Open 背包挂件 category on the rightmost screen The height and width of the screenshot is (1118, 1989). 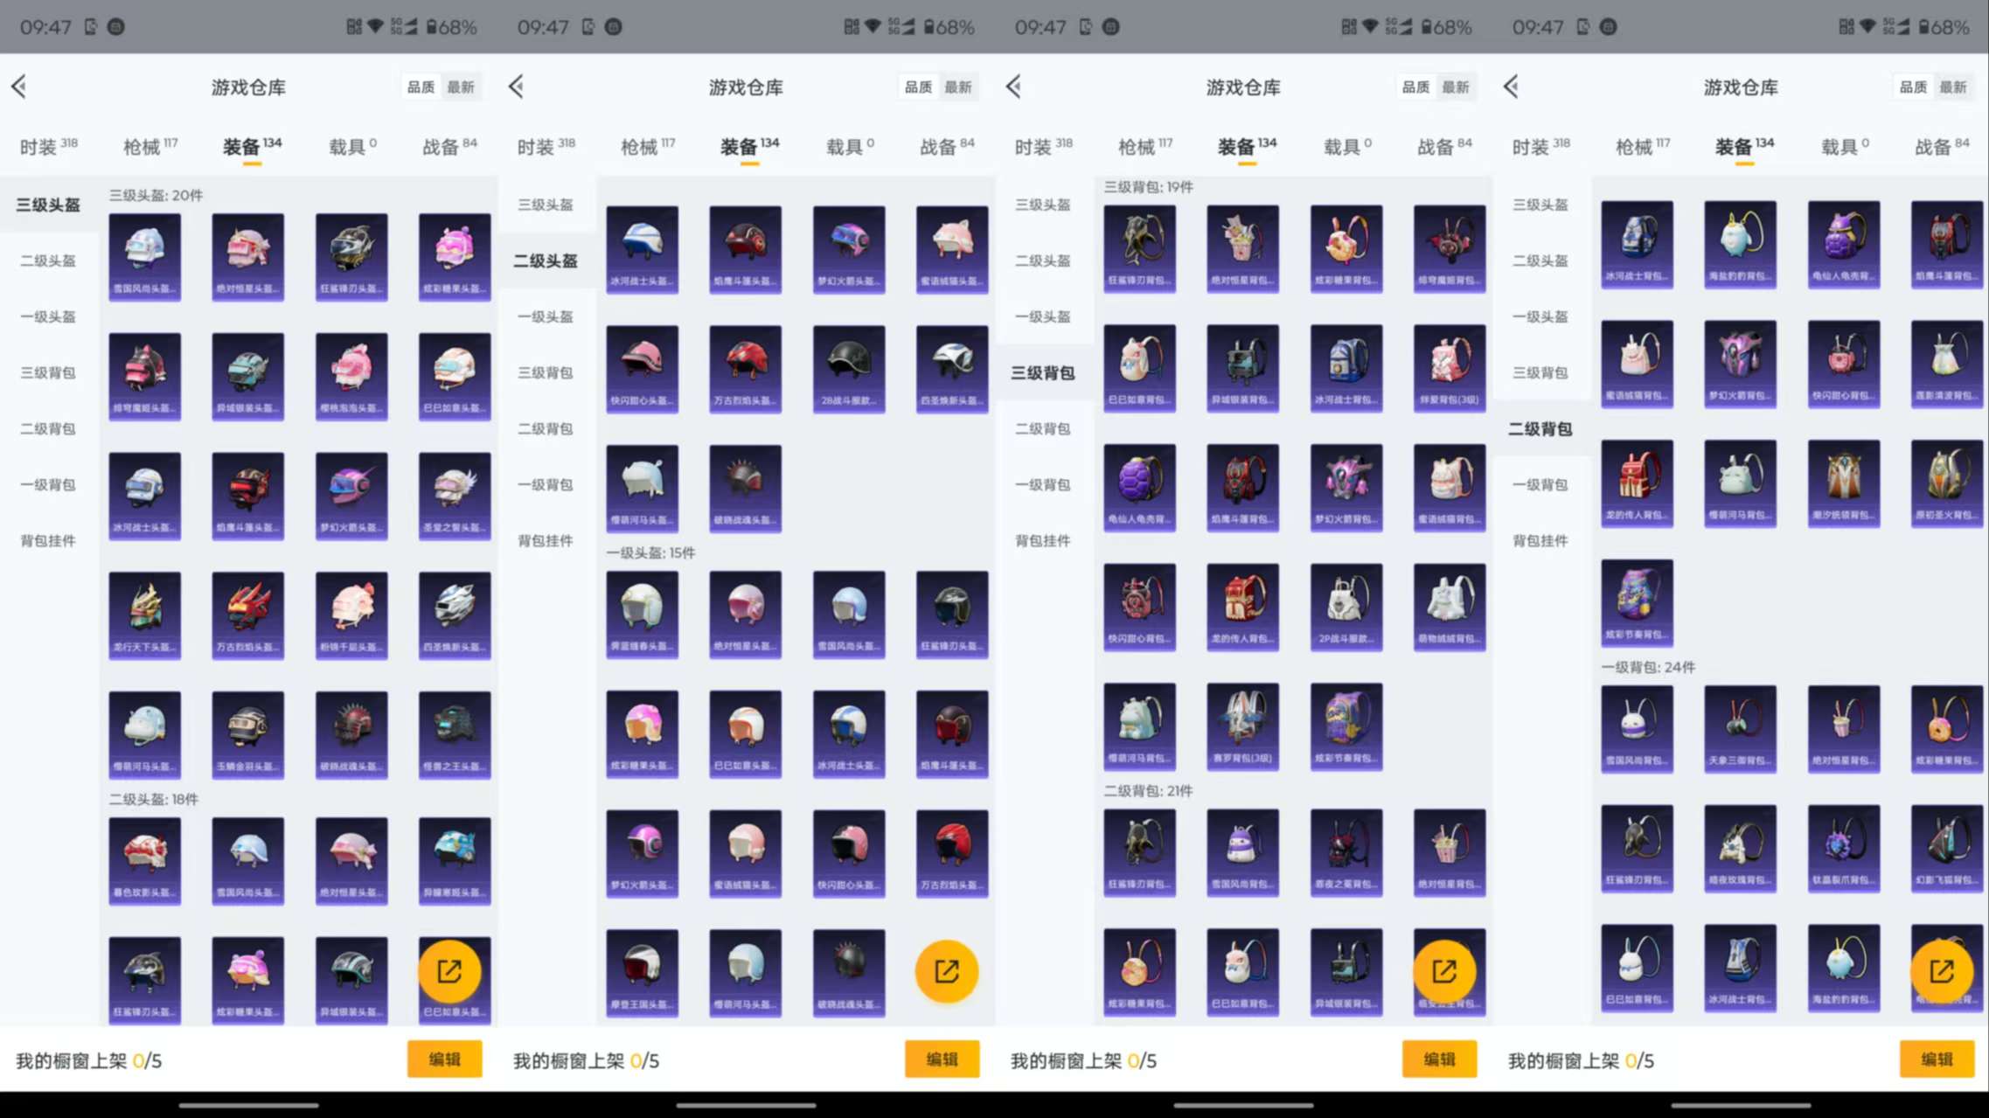(1540, 540)
